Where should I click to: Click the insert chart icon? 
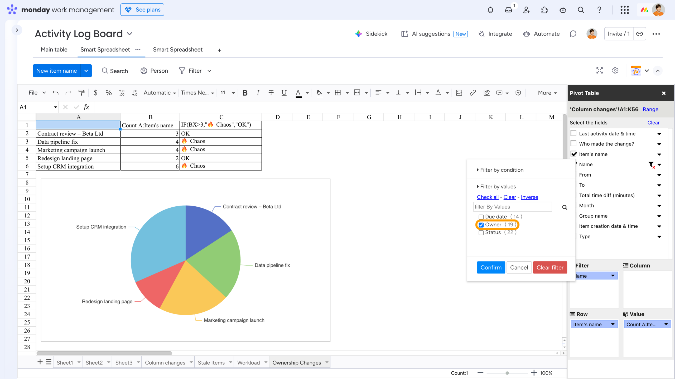click(x=486, y=93)
